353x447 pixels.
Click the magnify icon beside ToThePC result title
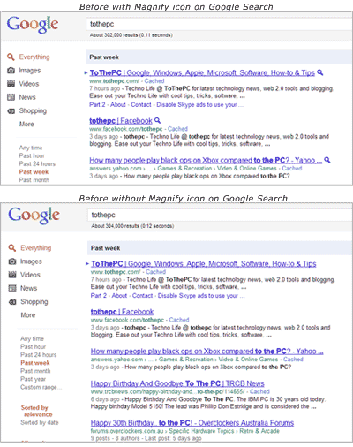(x=320, y=72)
